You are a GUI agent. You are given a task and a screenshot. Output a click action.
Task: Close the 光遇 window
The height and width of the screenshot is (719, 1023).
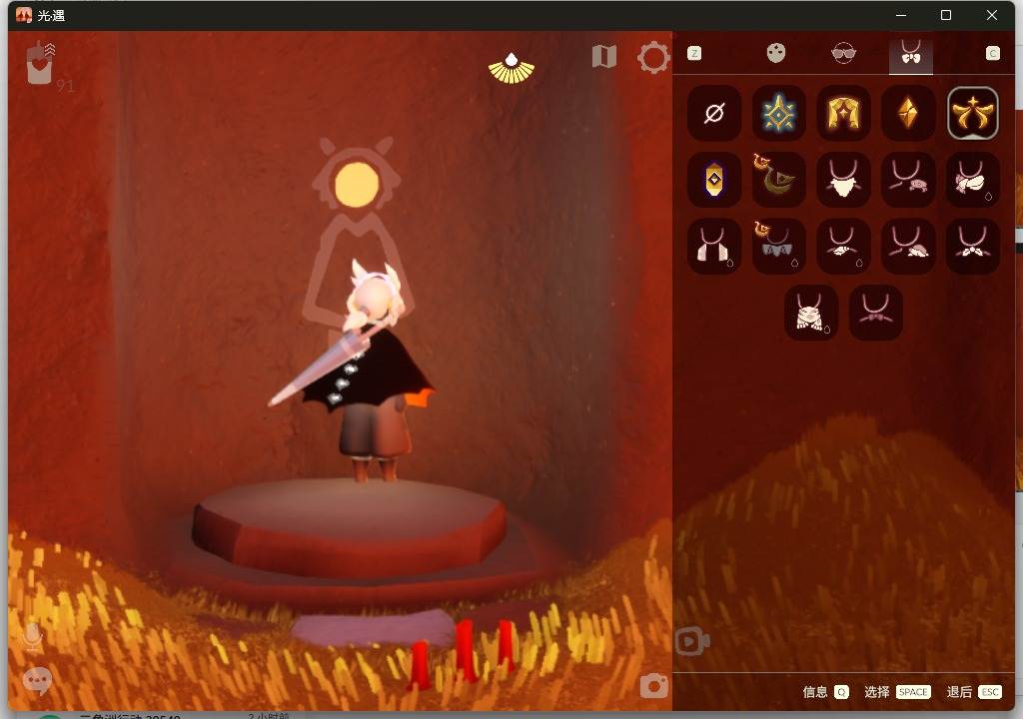[x=992, y=15]
